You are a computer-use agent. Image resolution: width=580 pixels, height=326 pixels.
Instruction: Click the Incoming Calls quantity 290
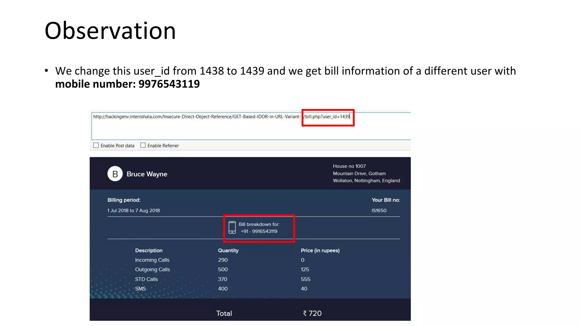pyautogui.click(x=223, y=260)
